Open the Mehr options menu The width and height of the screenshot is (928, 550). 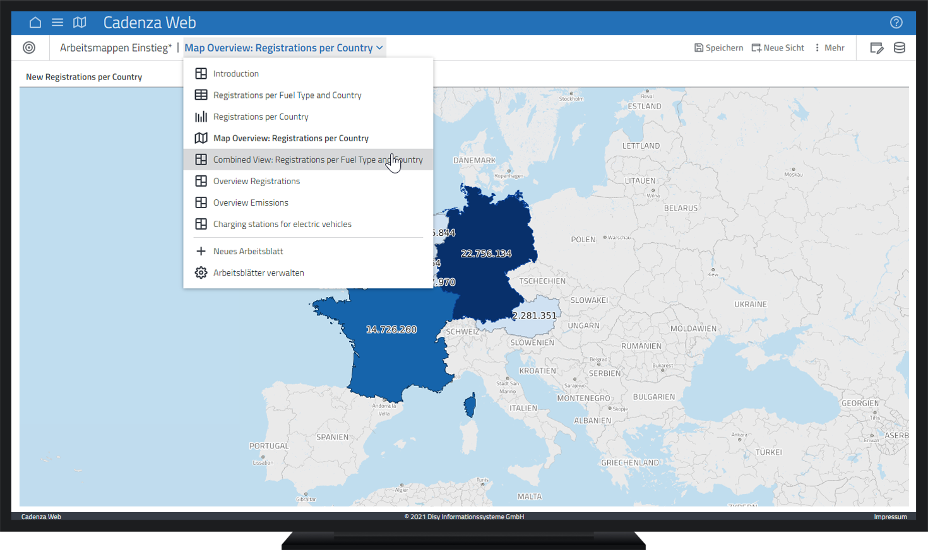(x=830, y=48)
